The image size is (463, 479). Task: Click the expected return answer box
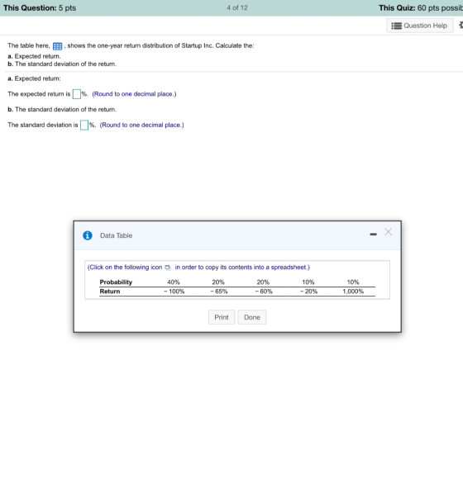(x=77, y=94)
